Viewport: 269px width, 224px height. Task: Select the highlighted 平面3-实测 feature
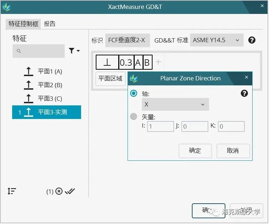[46, 112]
